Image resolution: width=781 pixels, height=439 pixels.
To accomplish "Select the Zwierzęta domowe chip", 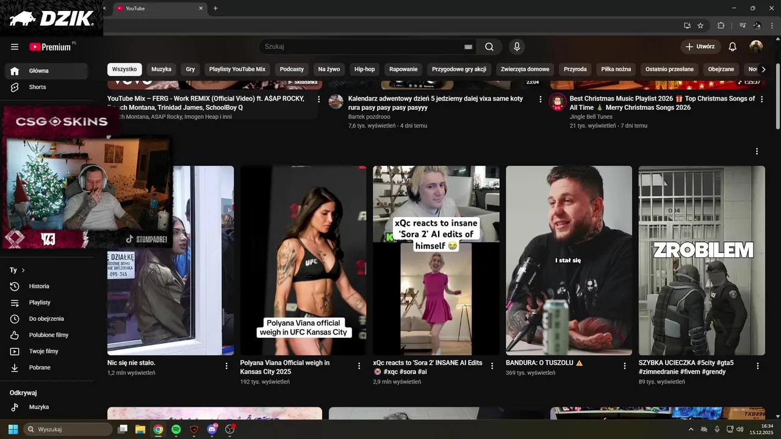I will point(525,70).
